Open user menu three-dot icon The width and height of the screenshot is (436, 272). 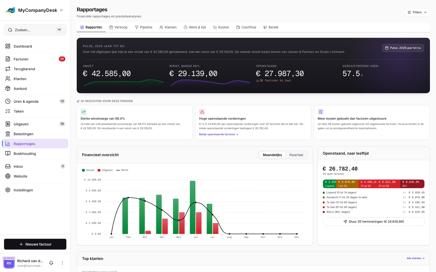[x=62, y=263]
